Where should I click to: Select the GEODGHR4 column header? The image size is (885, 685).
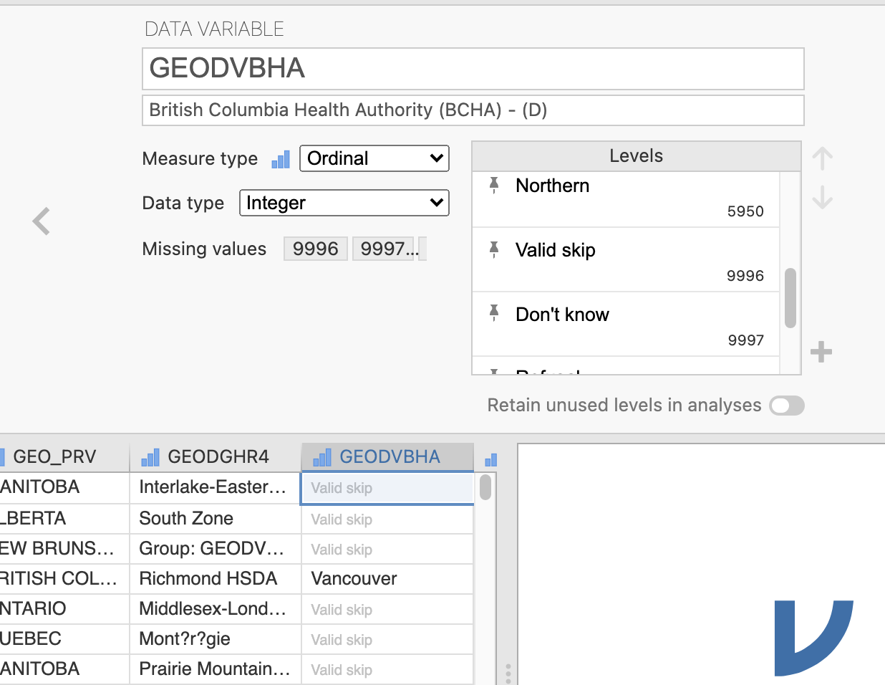(217, 457)
